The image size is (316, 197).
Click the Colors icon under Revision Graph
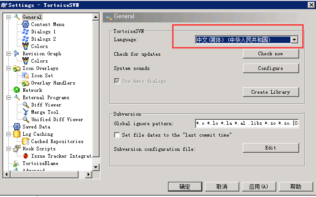pyautogui.click(x=26, y=61)
